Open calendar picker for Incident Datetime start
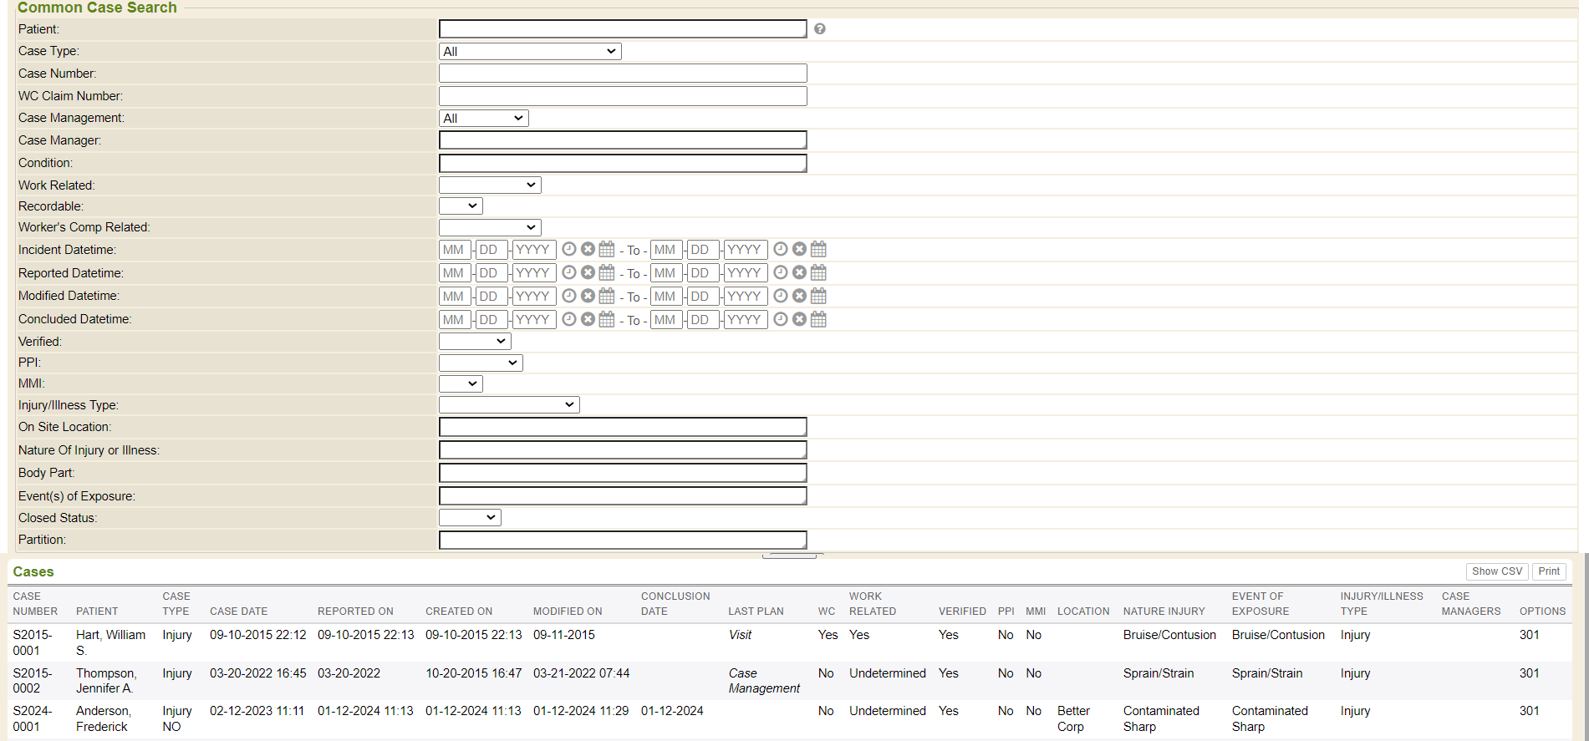1589x741 pixels. click(607, 250)
